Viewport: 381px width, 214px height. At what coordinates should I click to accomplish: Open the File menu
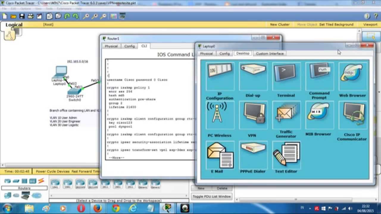point(4,9)
